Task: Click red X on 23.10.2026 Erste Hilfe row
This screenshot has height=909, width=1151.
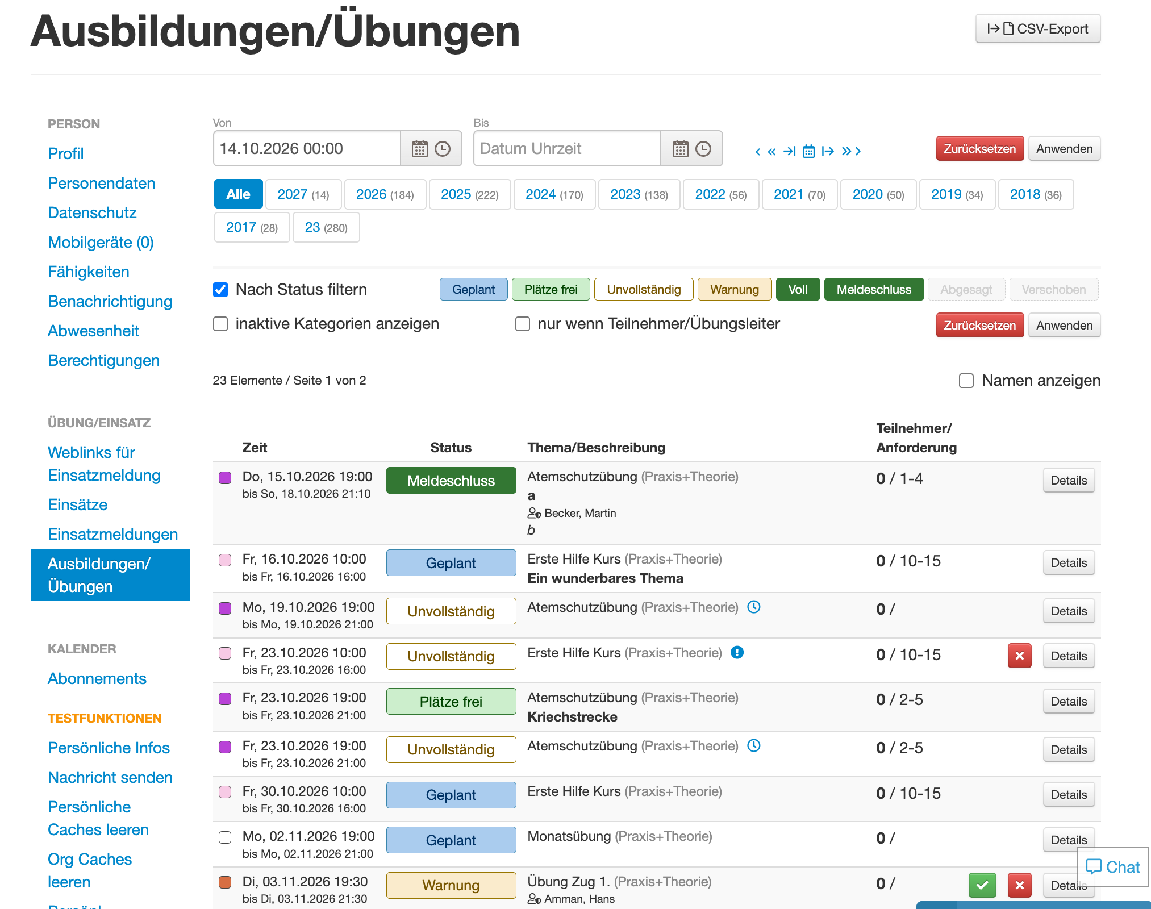Action: pos(1019,656)
